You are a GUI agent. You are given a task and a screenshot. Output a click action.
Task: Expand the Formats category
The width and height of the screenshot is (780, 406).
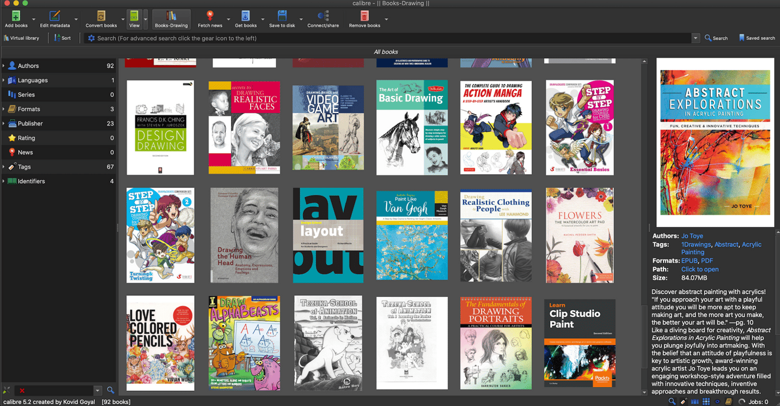point(3,108)
